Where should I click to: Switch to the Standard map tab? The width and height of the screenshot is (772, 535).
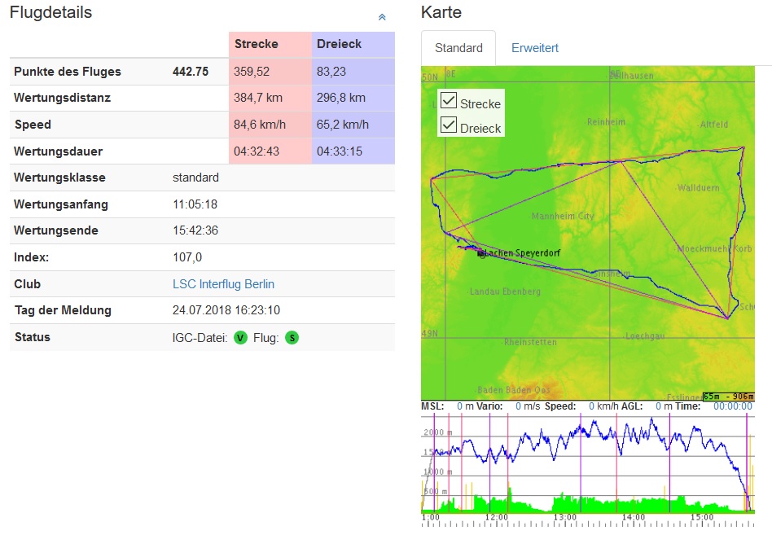[458, 48]
